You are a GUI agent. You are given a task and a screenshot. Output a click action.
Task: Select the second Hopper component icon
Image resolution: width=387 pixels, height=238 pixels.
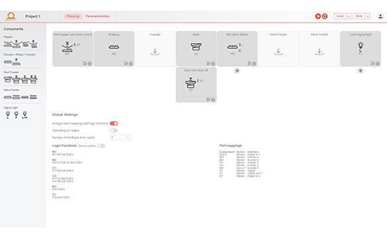[17, 44]
